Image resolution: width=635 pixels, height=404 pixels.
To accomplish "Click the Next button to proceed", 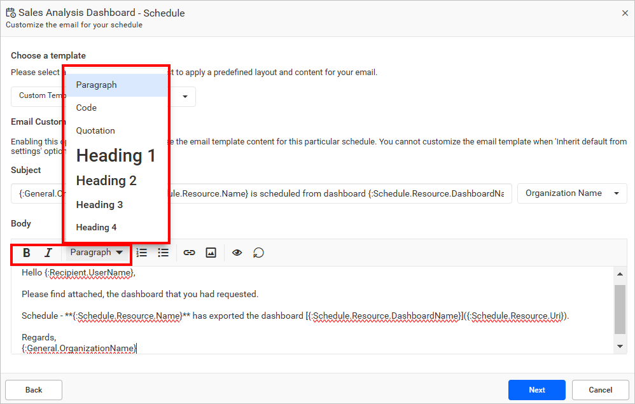I will tap(536, 390).
